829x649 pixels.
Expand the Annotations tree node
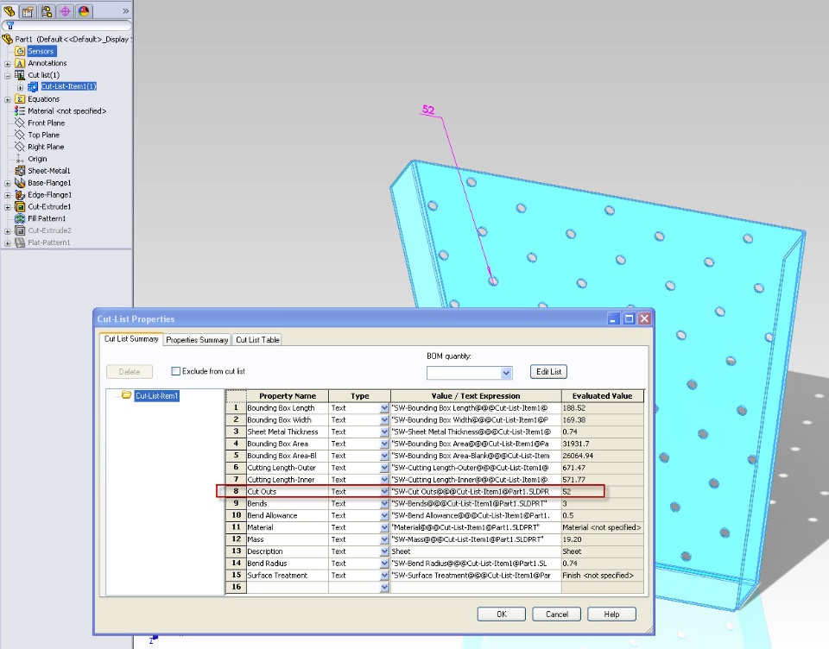pyautogui.click(x=8, y=63)
